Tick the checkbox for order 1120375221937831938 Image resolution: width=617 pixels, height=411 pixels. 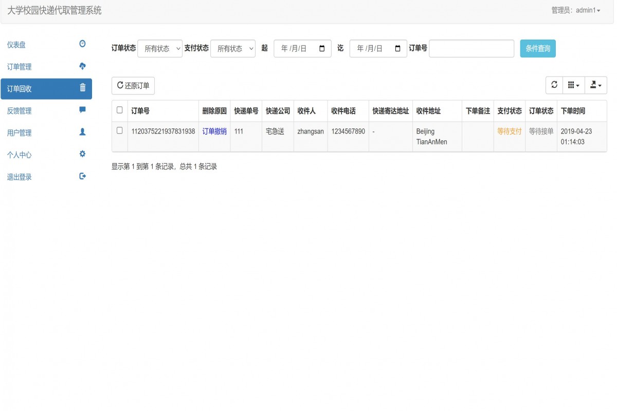(x=119, y=131)
